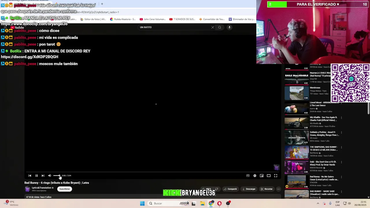Viewport: 370px width, 208px height.
Task: Open Duki She Don't Give a FO title
Action: [323, 163]
